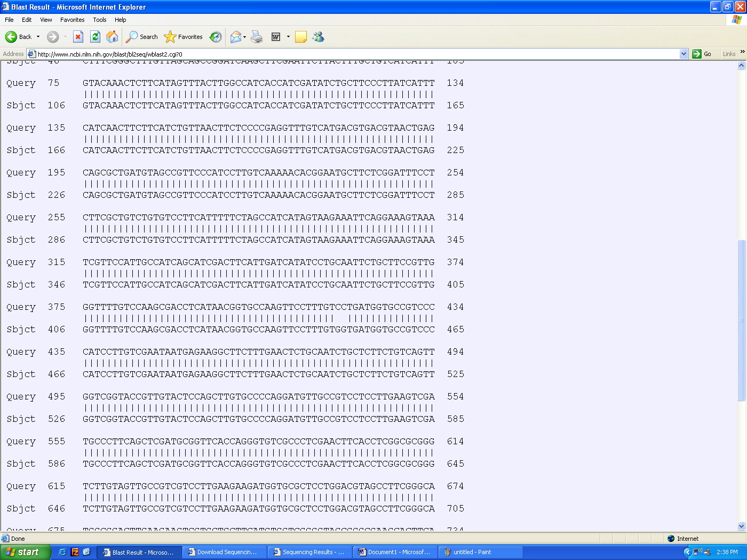
Task: Open the History pane icon
Action: click(216, 37)
